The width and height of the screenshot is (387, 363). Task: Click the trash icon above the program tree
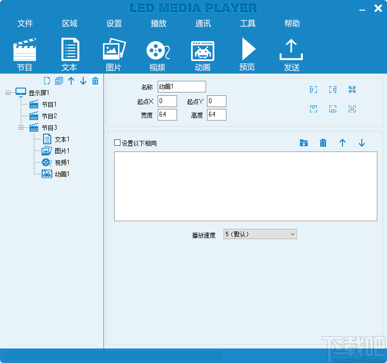(95, 81)
